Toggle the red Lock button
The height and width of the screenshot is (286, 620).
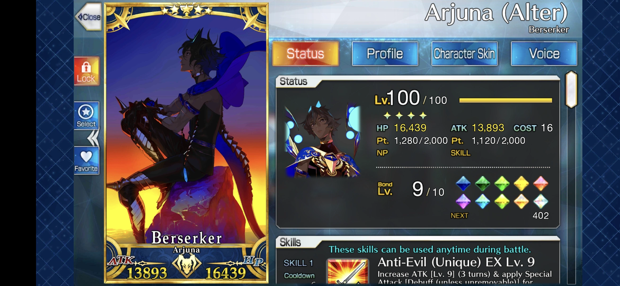[x=86, y=71]
